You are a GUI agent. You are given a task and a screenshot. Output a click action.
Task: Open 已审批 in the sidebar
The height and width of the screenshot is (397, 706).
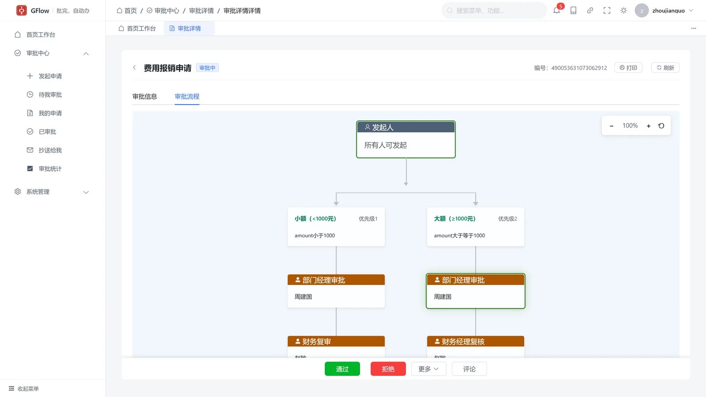tap(53, 131)
